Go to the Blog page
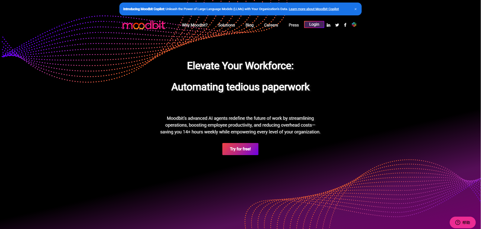 pos(249,25)
